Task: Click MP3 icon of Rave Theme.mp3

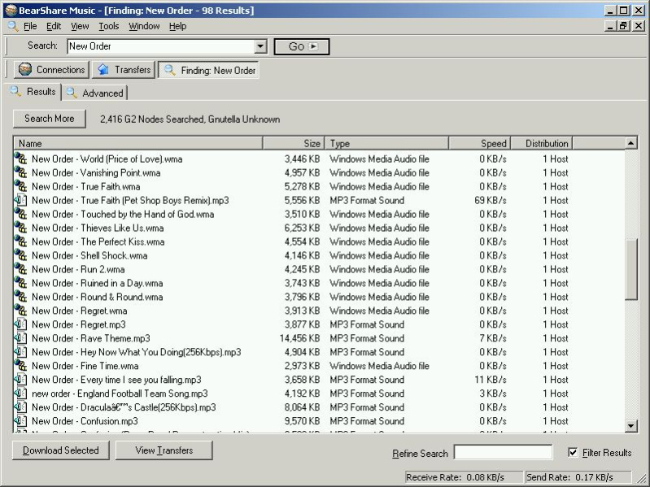Action: tap(20, 338)
